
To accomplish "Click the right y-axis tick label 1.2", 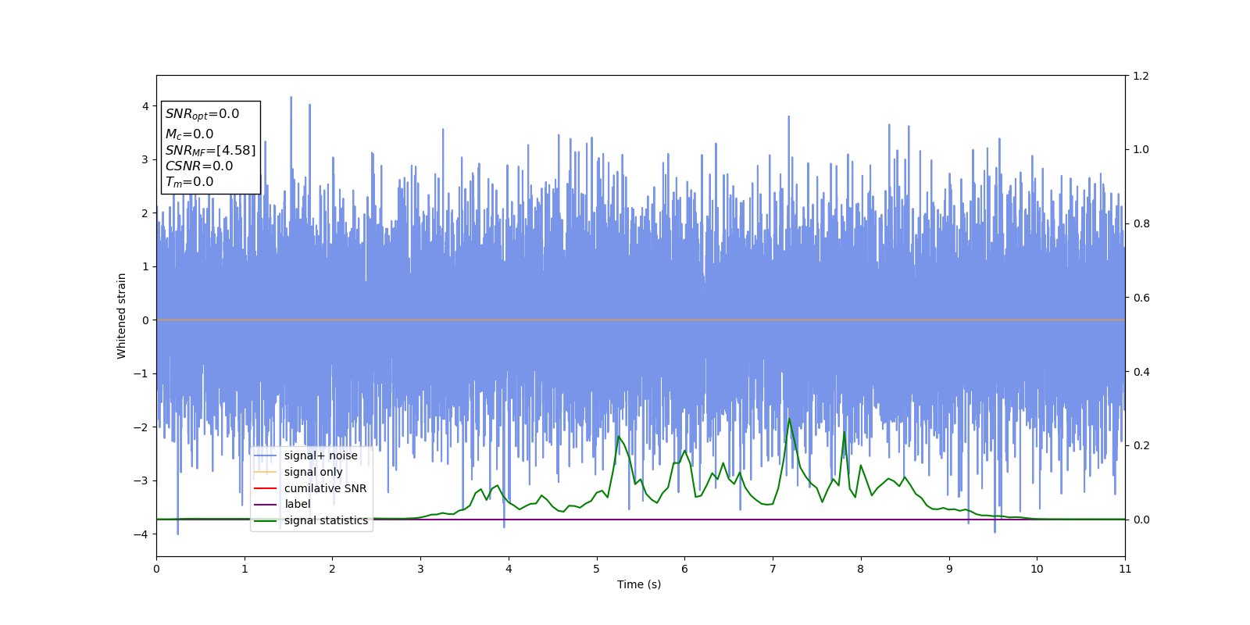I will 1141,76.
